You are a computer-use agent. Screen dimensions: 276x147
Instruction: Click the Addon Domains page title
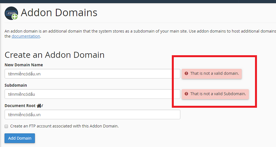tap(59, 13)
